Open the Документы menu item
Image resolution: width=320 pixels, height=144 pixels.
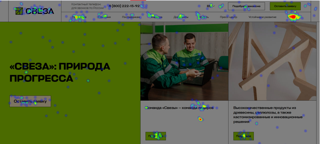(x=181, y=17)
